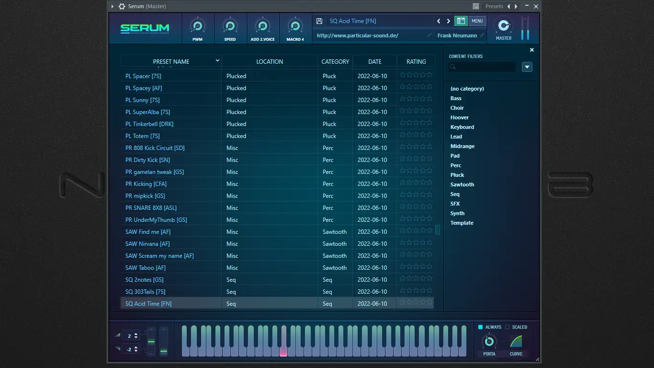Image resolution: width=654 pixels, height=368 pixels.
Task: Select preset PR Dirty Kick [SN]
Action: click(x=147, y=160)
